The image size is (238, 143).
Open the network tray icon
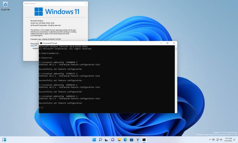(217, 140)
